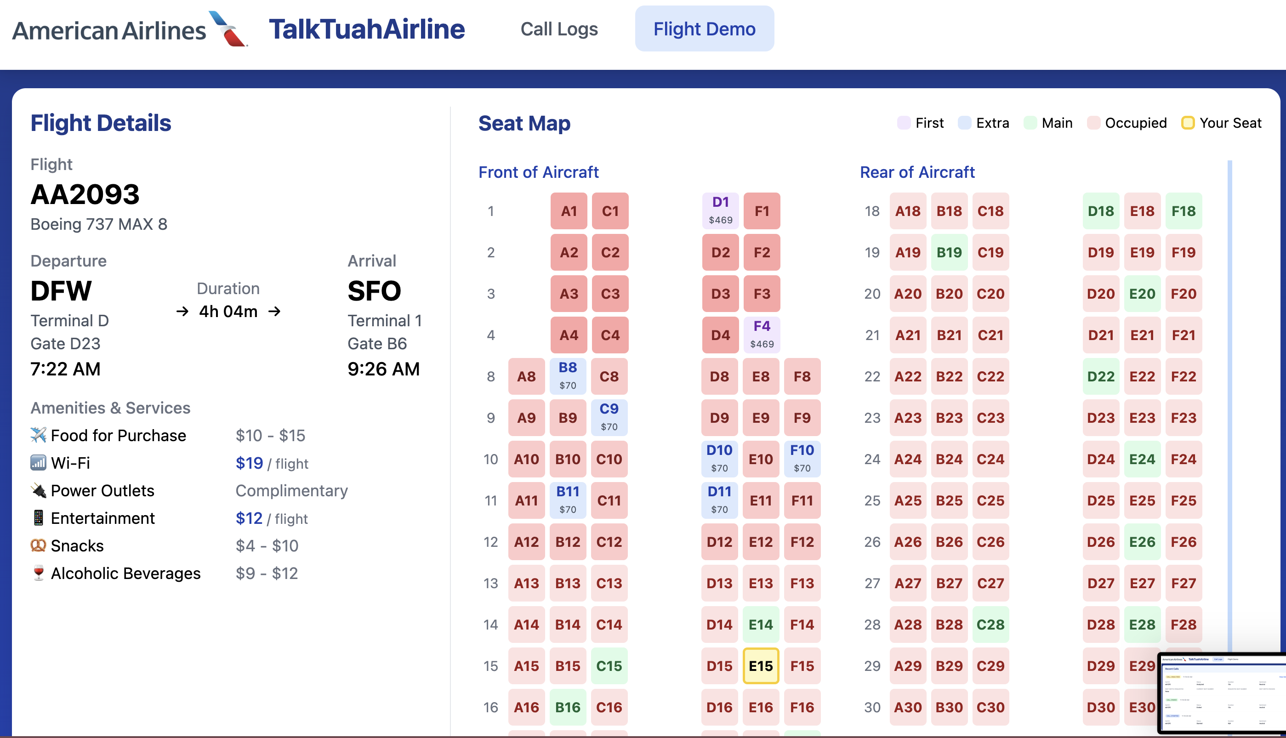Click the Alcoholic Beverages wine glass icon
1286x738 pixels.
pos(38,573)
